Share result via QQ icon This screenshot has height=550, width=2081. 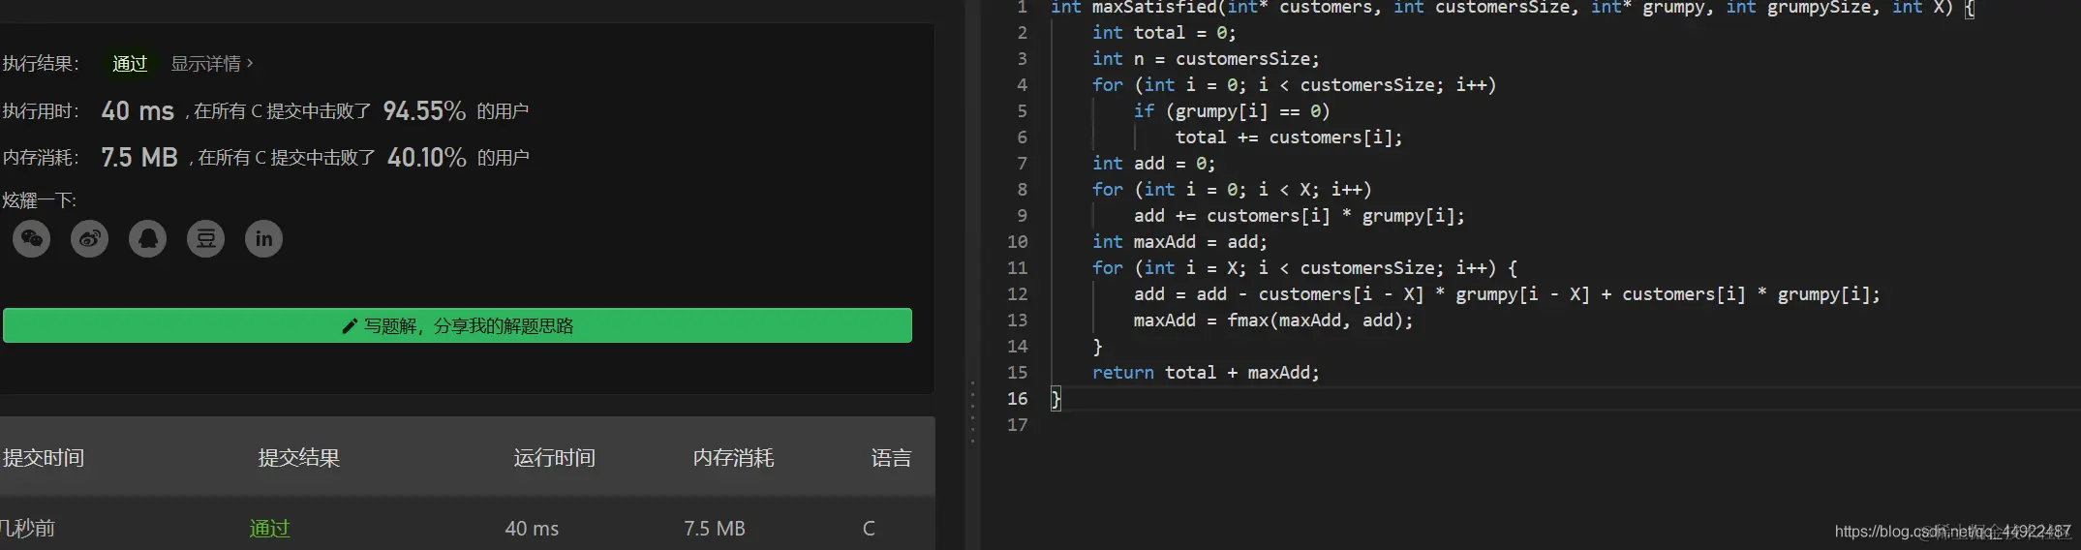point(148,238)
